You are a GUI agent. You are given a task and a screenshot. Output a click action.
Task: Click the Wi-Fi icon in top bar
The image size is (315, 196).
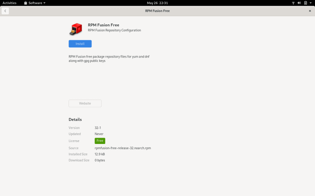(294, 3)
